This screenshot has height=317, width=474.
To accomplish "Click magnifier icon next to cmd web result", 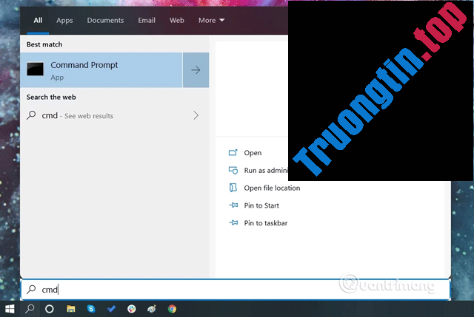I will pyautogui.click(x=31, y=115).
